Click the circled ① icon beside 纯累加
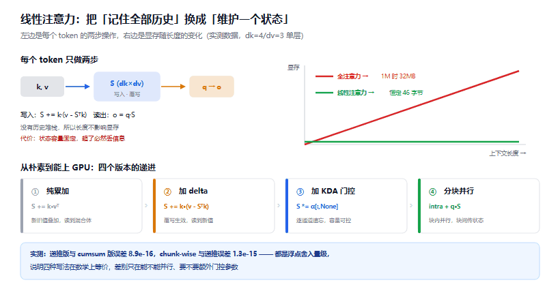The image size is (560, 289). 35,192
